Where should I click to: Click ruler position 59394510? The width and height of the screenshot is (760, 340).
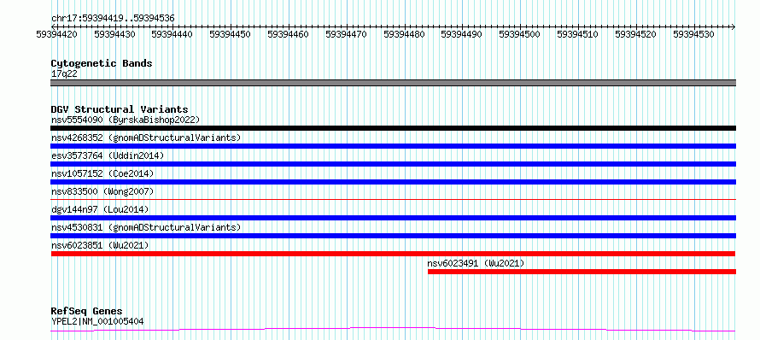coord(578,34)
